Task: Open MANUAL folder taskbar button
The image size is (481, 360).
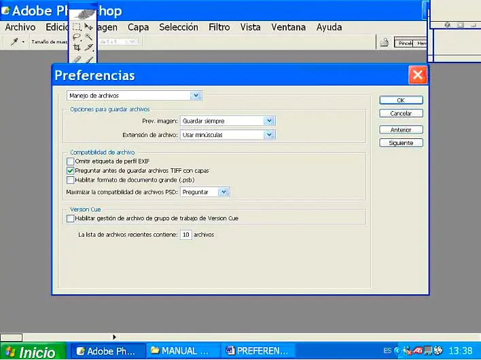Action: pos(183,351)
